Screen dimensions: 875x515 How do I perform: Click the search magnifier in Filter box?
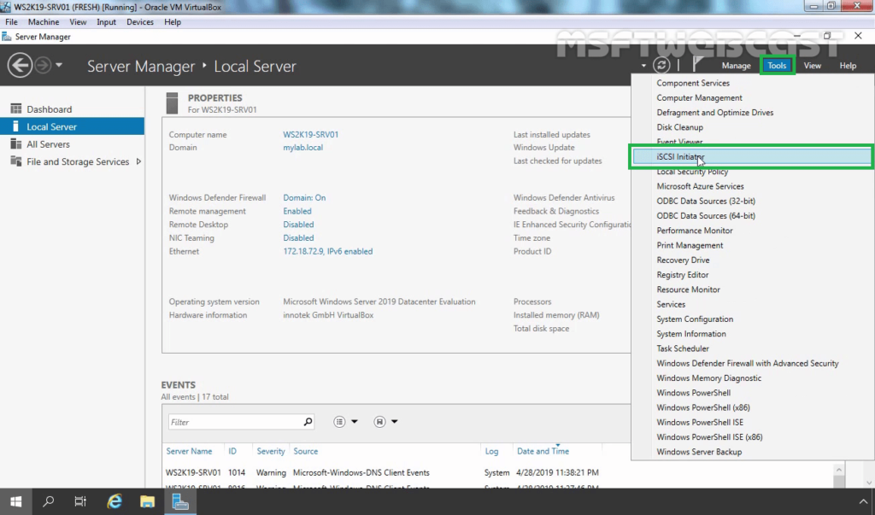[x=308, y=422]
